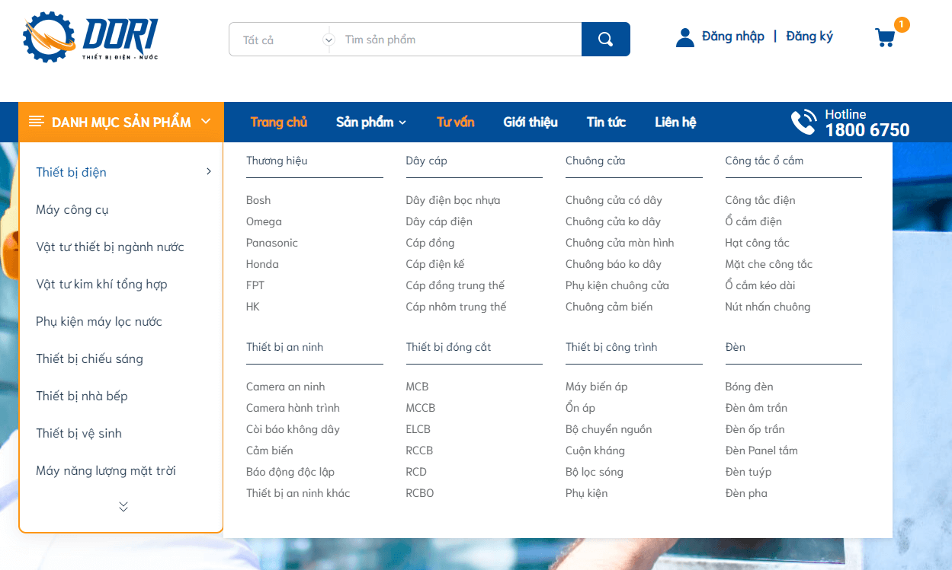Open Cáp đồng trung thế
The image size is (952, 570).
tap(455, 285)
